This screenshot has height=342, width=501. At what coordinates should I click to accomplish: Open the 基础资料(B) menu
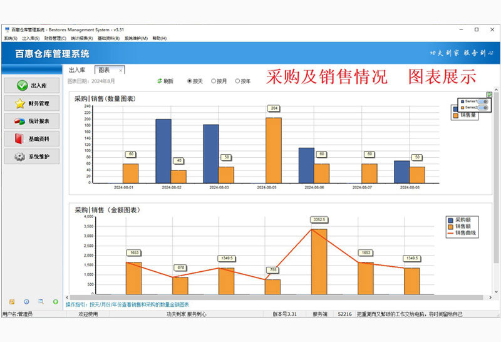pyautogui.click(x=108, y=38)
